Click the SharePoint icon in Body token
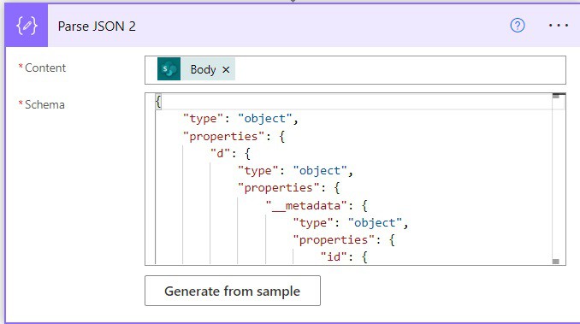This screenshot has width=580, height=324. coord(169,69)
